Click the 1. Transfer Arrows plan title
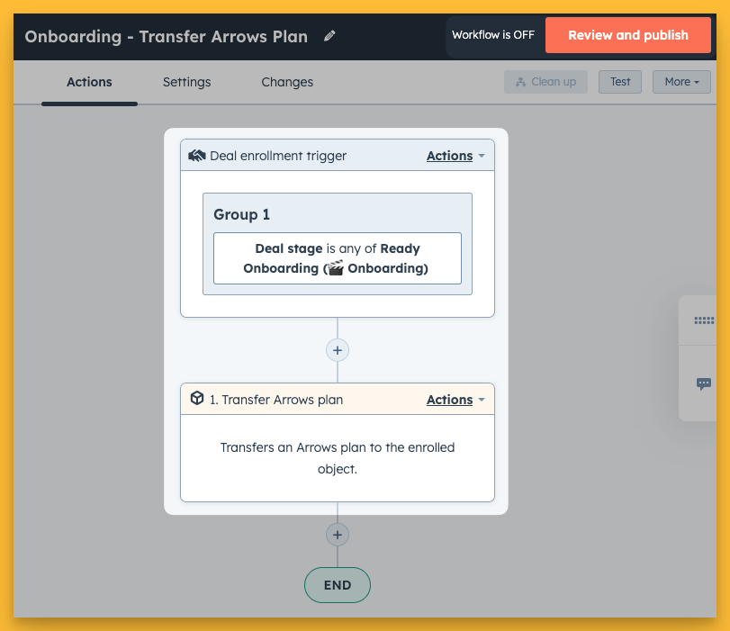Viewport: 730px width, 631px height. (x=276, y=400)
